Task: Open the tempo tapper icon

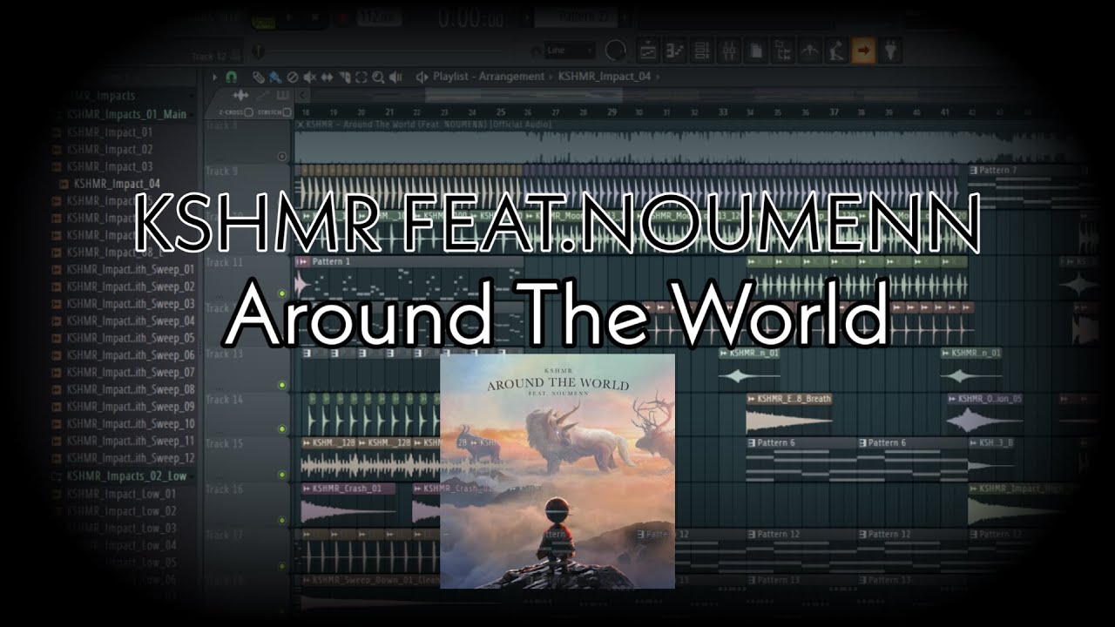Action: pos(809,51)
